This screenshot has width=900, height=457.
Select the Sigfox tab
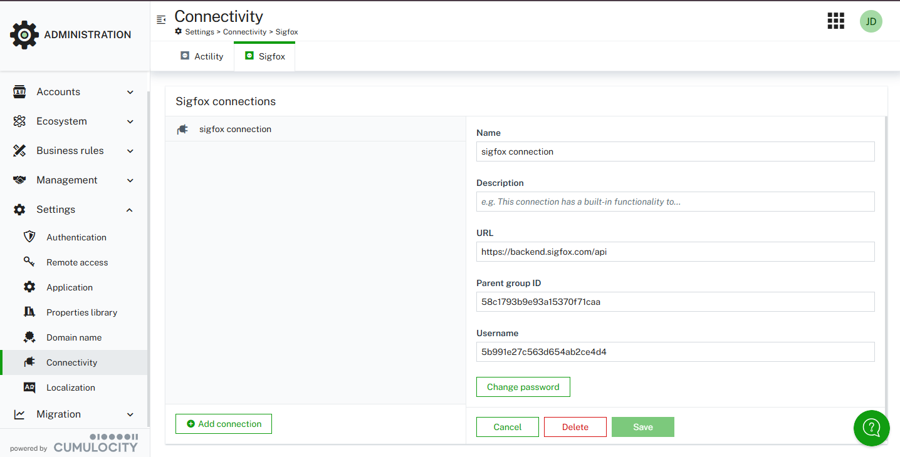click(264, 56)
